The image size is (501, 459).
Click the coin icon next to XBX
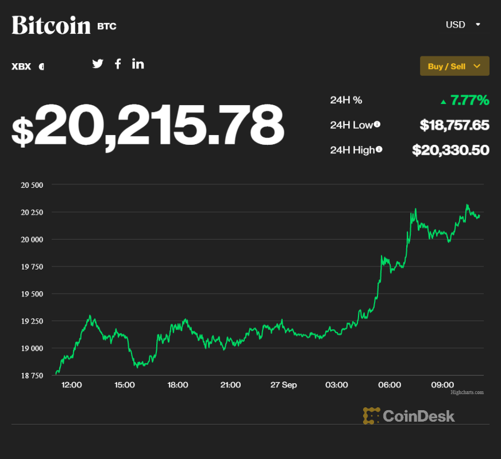[x=41, y=66]
